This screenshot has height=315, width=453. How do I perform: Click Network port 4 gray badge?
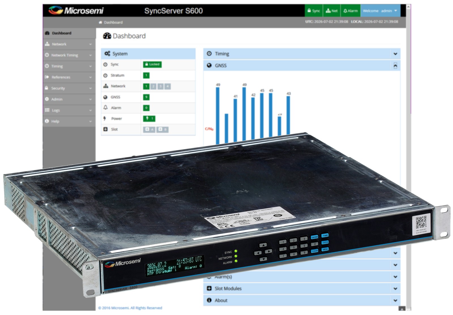[x=168, y=86]
